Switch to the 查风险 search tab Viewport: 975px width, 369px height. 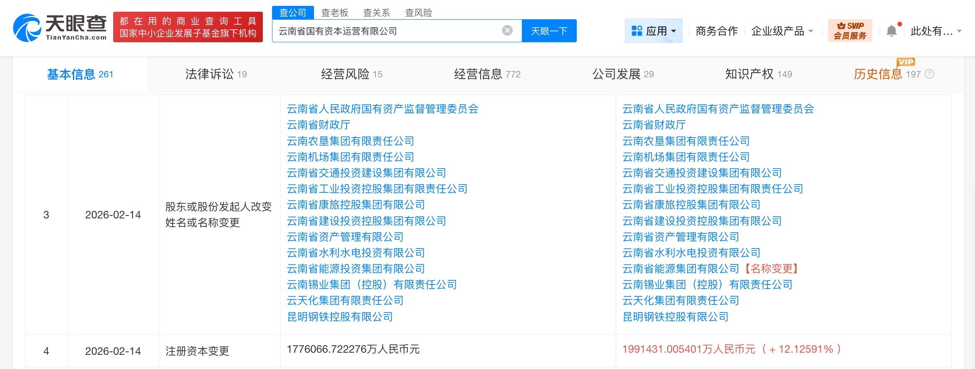click(x=418, y=13)
